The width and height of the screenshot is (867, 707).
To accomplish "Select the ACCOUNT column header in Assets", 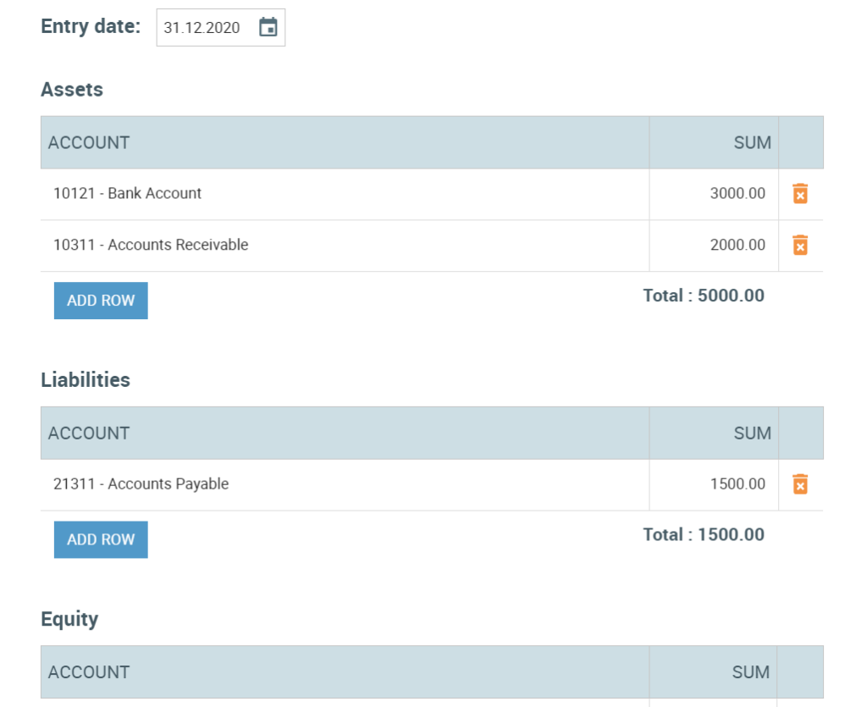I will click(x=88, y=142).
